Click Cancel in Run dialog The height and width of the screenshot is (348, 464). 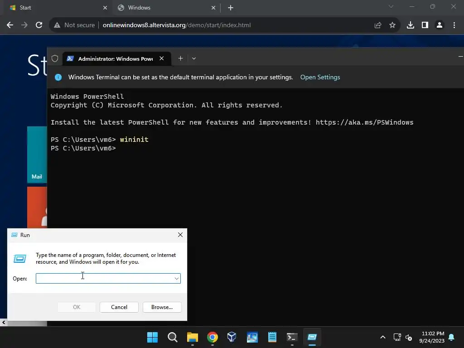[x=119, y=307]
